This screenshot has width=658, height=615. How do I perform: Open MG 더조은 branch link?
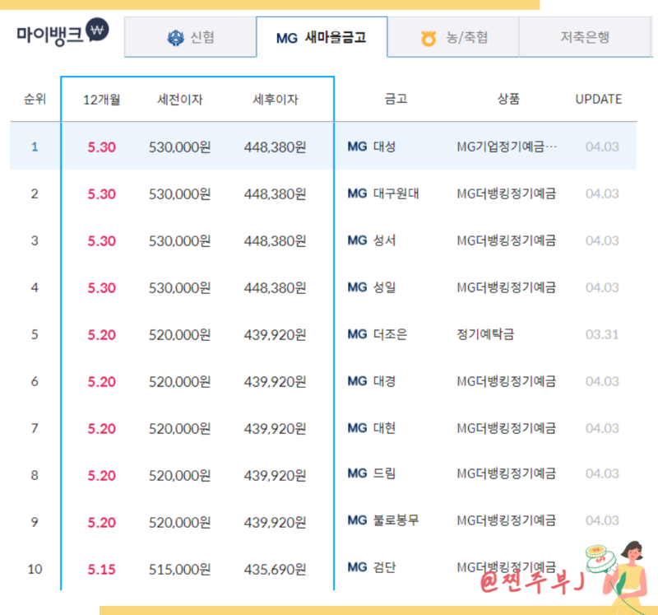coord(378,334)
